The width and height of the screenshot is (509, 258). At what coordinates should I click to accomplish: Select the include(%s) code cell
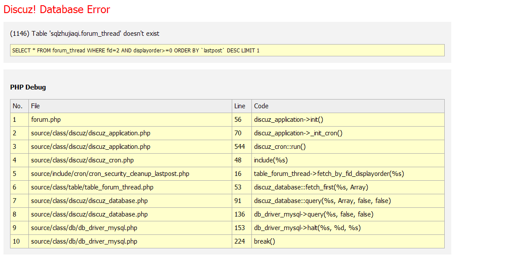[348, 160]
